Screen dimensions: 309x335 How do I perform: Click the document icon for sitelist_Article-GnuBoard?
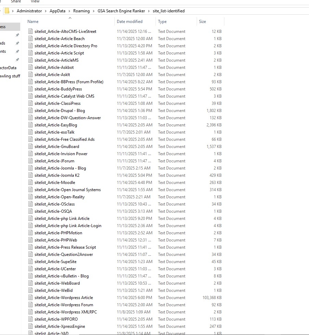point(30,147)
